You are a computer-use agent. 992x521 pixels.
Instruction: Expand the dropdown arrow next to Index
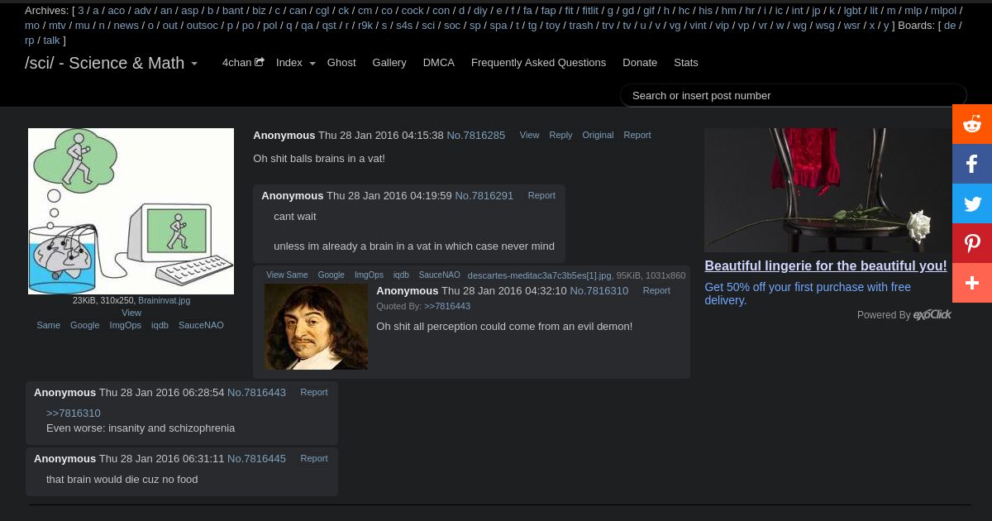pyautogui.click(x=312, y=64)
